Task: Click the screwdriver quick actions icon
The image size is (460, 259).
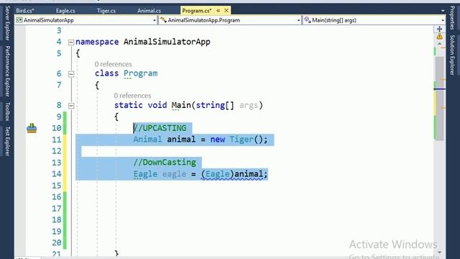Action: (32, 128)
